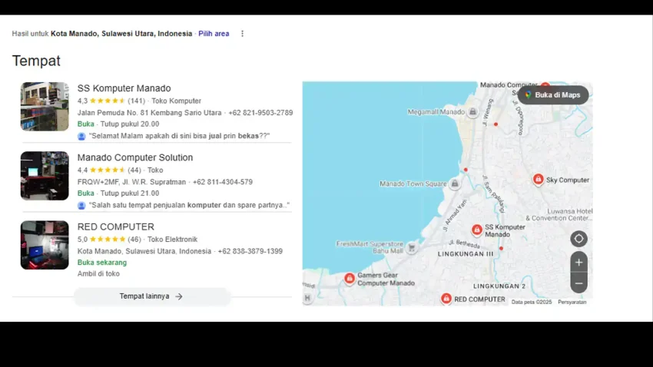Click the Tutup pukul 20.00 hours text
Viewport: 653px width, 367px height.
[130, 124]
